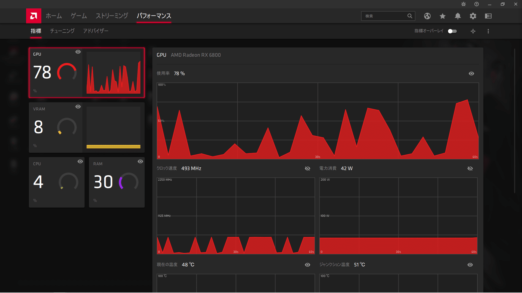The image size is (522, 293).
Task: Show the クロック速度 metric in overlay
Action: tap(307, 168)
